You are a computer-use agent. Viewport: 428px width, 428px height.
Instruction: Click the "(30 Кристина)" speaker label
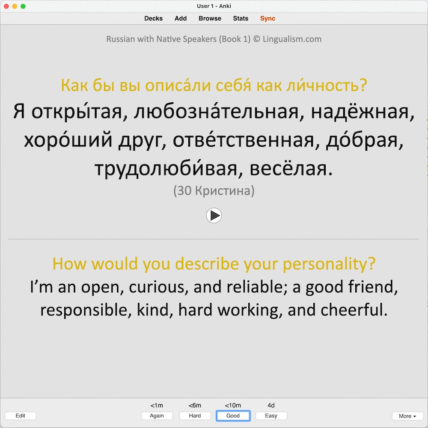[214, 191]
